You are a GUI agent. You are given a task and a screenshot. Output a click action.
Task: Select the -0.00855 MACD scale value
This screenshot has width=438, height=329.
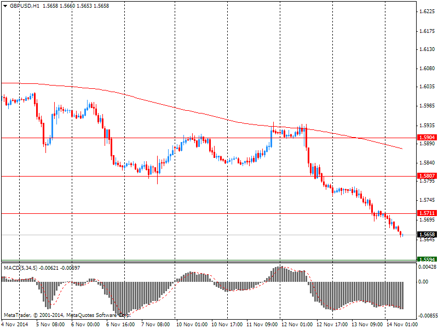[428, 316]
